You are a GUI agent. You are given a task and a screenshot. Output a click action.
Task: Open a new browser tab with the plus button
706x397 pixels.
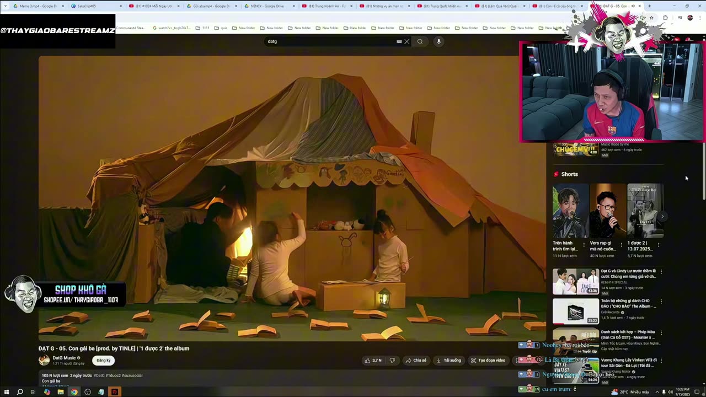[649, 6]
